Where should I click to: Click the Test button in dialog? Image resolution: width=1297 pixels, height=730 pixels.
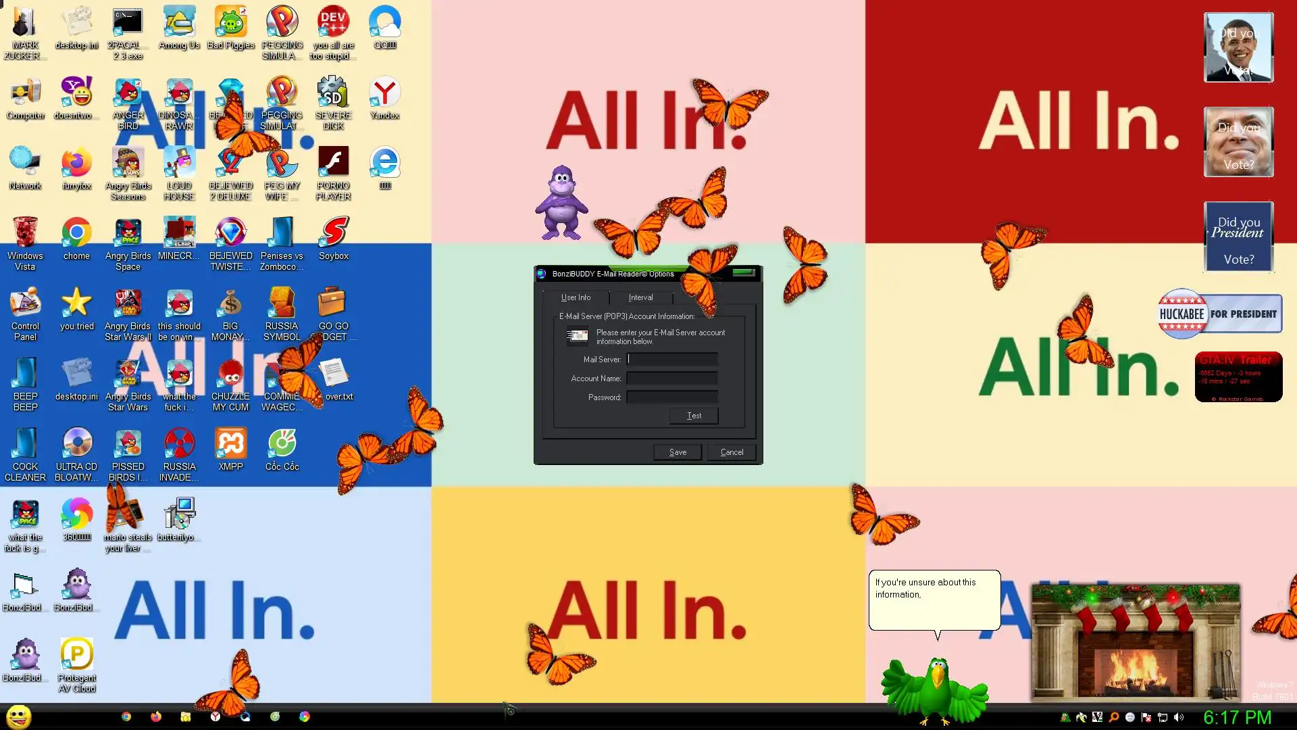point(694,416)
